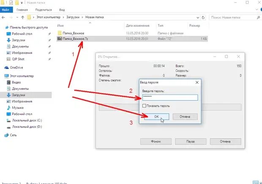The image size is (262, 184).
Task: Click the Введите пароль input field
Action: tap(170, 97)
